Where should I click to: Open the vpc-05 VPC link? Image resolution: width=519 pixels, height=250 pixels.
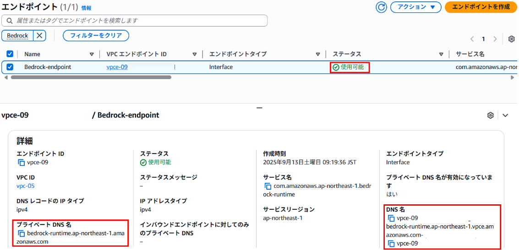26,186
